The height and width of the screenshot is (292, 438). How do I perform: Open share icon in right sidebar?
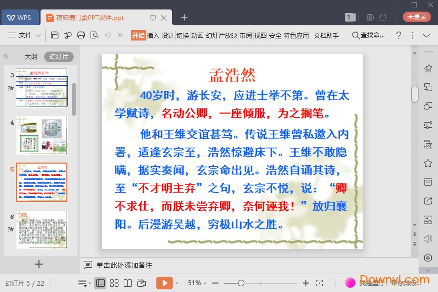(428, 201)
